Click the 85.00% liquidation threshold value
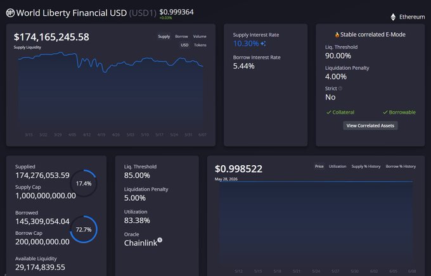The image size is (431, 276). point(137,175)
